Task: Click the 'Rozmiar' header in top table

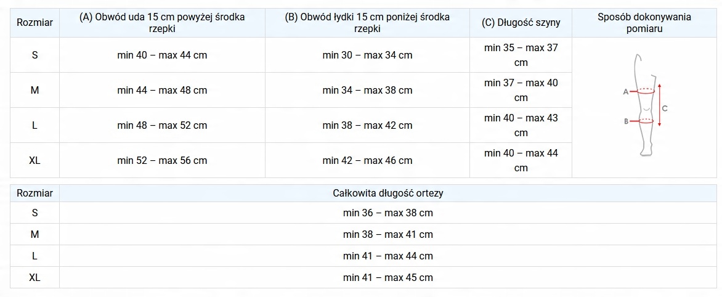Action: tap(34, 23)
